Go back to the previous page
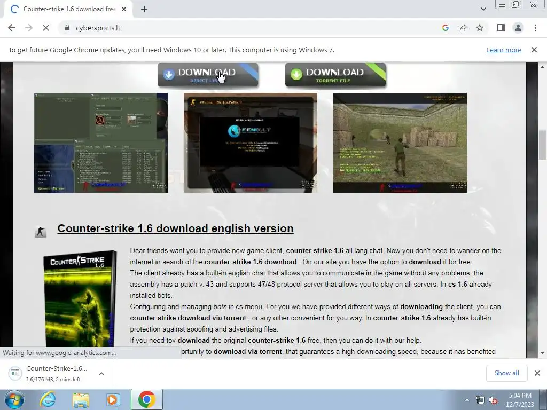Screen dimensions: 547x410 12,28
